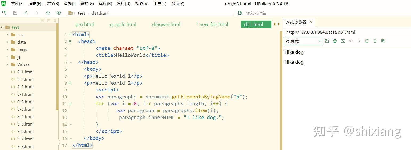Open the browser console terminal icon
Viewport: 411px width, 150px height.
click(343, 41)
